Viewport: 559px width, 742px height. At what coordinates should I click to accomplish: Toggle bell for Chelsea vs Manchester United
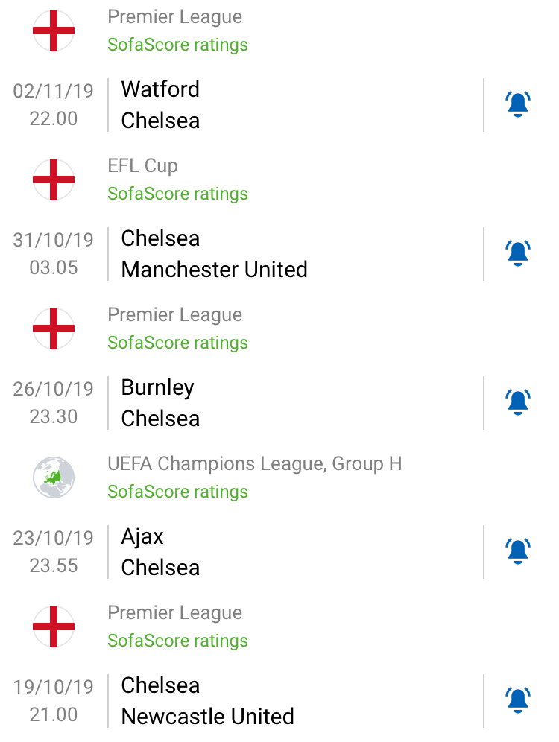(517, 253)
